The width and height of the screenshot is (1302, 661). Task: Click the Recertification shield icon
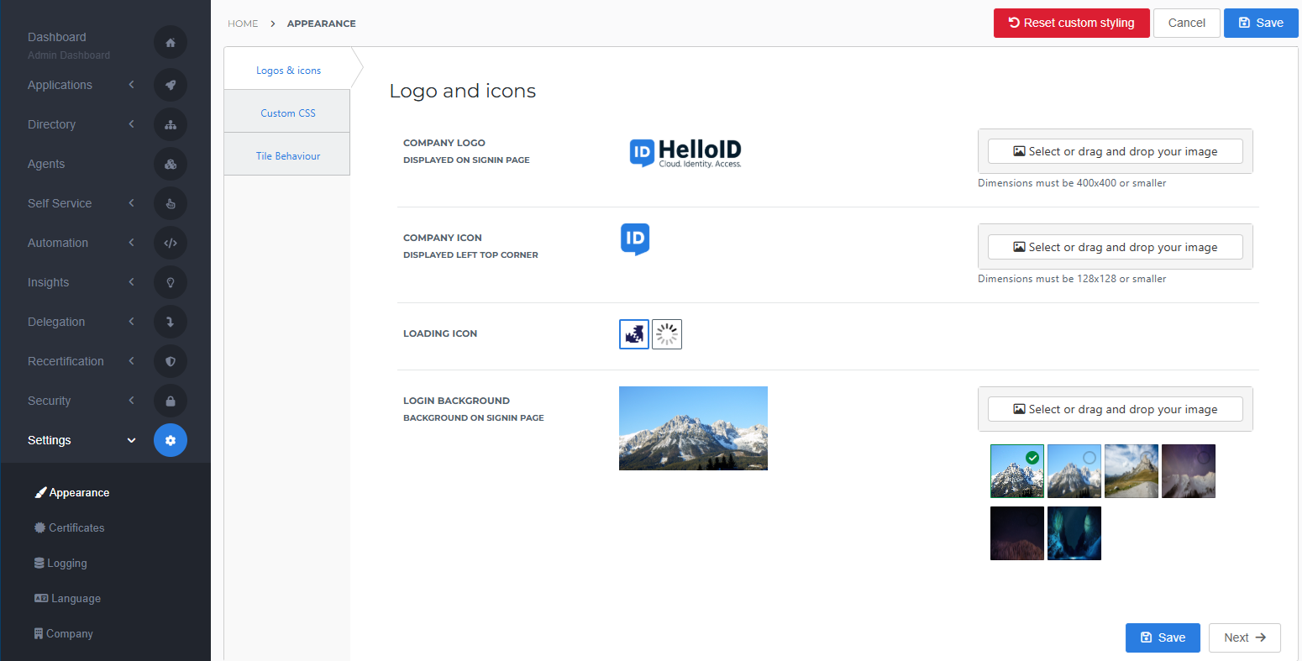pyautogui.click(x=171, y=361)
